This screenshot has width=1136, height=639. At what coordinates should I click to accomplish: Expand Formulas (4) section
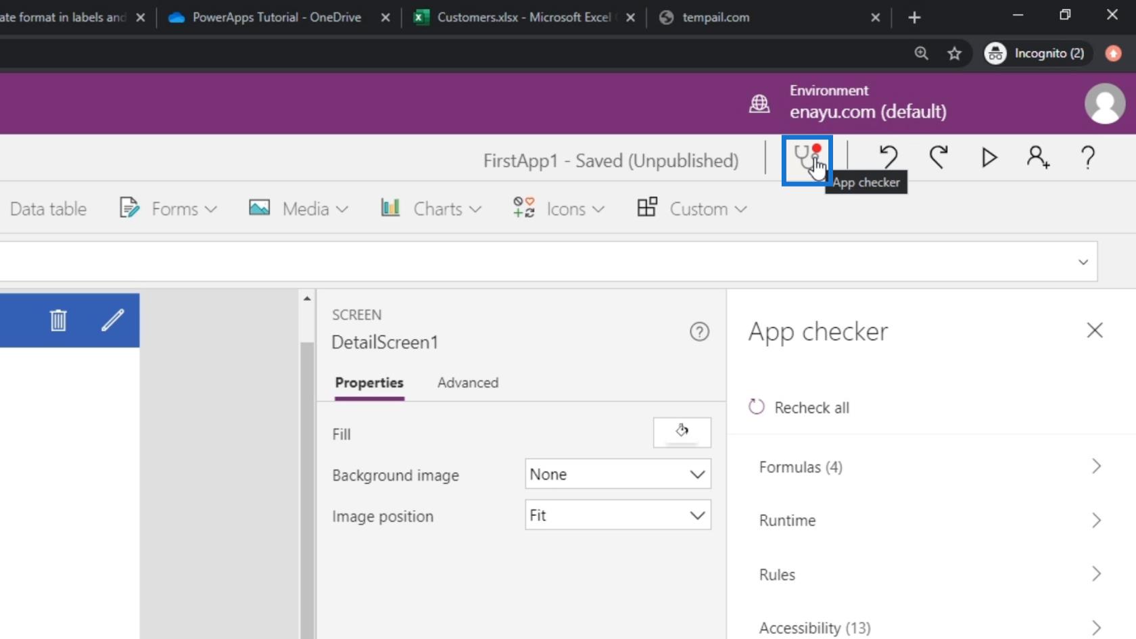coord(931,467)
